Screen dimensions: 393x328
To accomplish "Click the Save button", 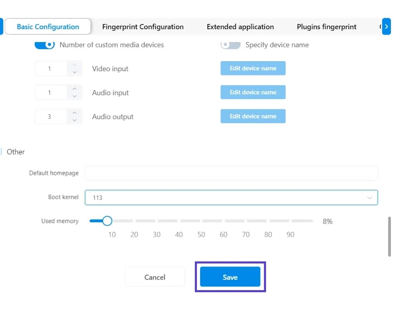I will tap(230, 277).
